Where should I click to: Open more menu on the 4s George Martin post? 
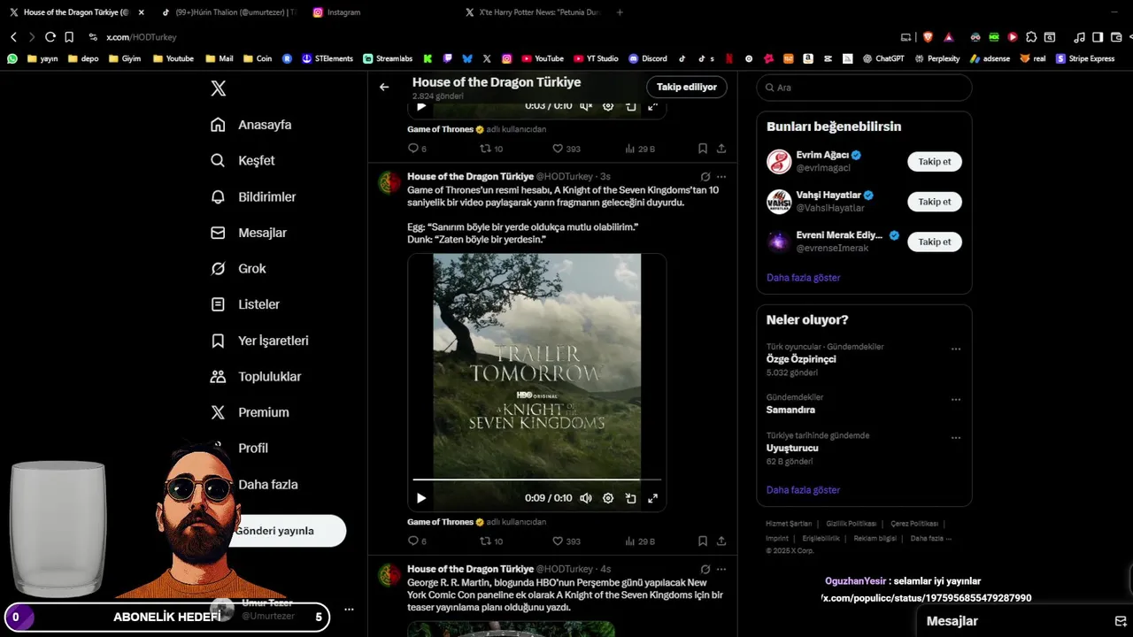point(721,569)
